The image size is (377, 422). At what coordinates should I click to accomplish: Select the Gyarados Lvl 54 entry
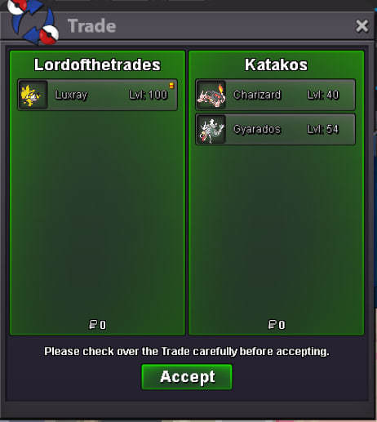click(276, 129)
